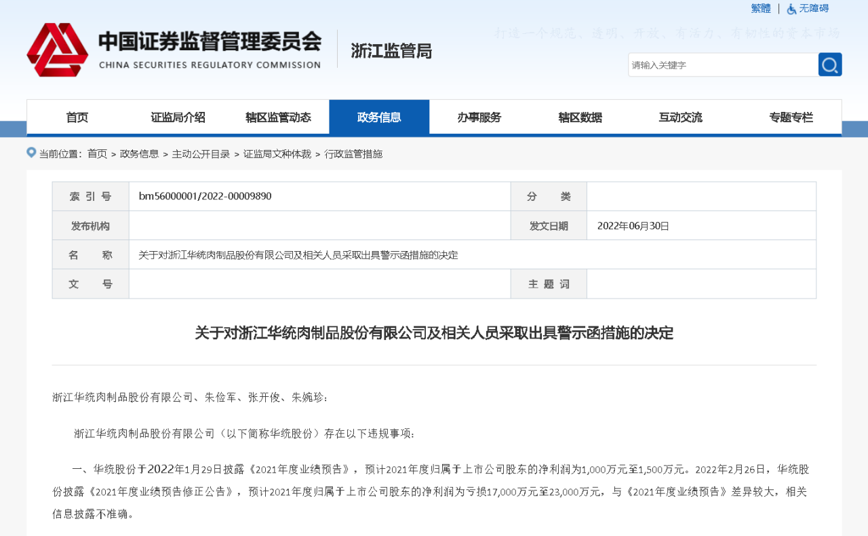Click the sentence ending 存在以下违规事项
868x536 pixels.
(x=244, y=433)
